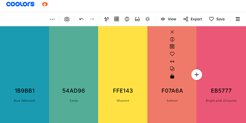
Task: Open the toolbar contrast circle icon
Action: (127, 19)
